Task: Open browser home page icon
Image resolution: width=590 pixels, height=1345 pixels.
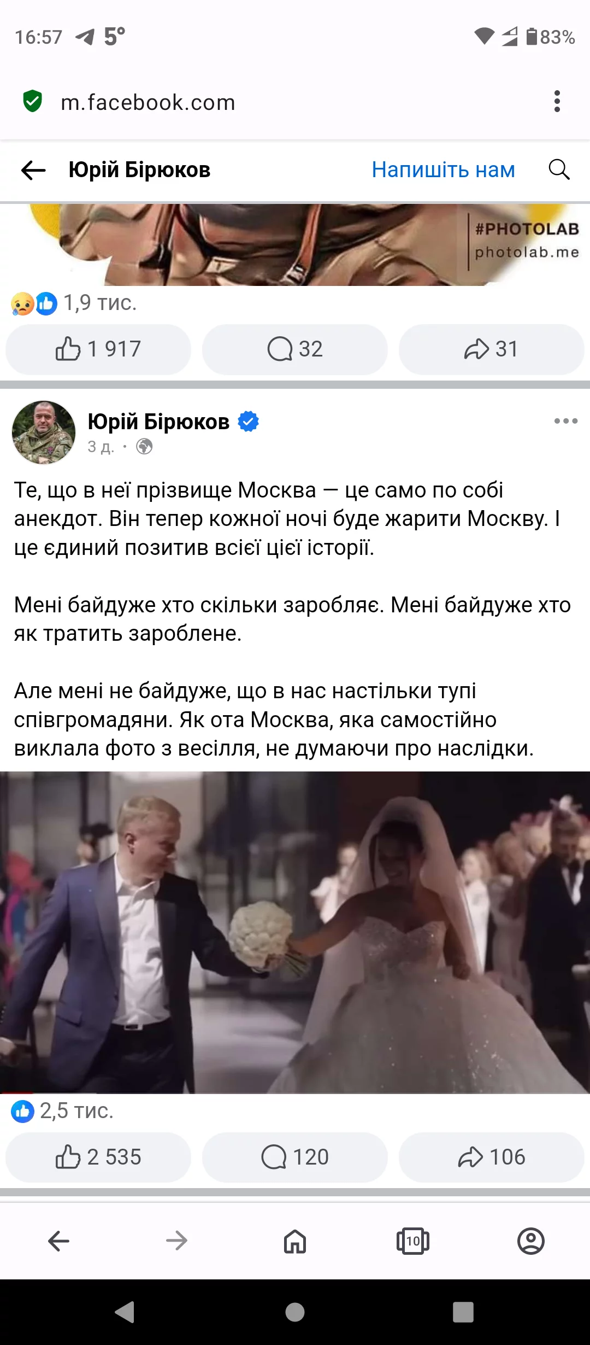Action: [295, 1241]
